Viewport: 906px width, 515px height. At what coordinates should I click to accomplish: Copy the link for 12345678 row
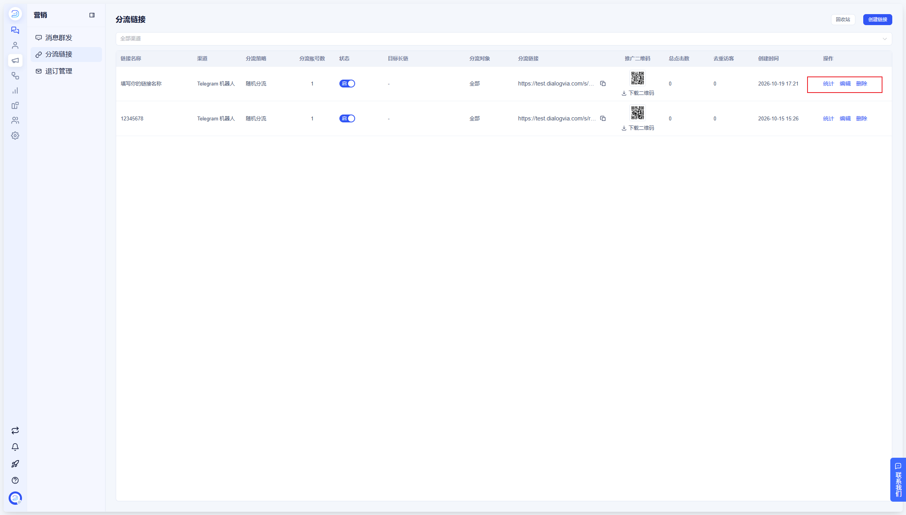pyautogui.click(x=603, y=118)
